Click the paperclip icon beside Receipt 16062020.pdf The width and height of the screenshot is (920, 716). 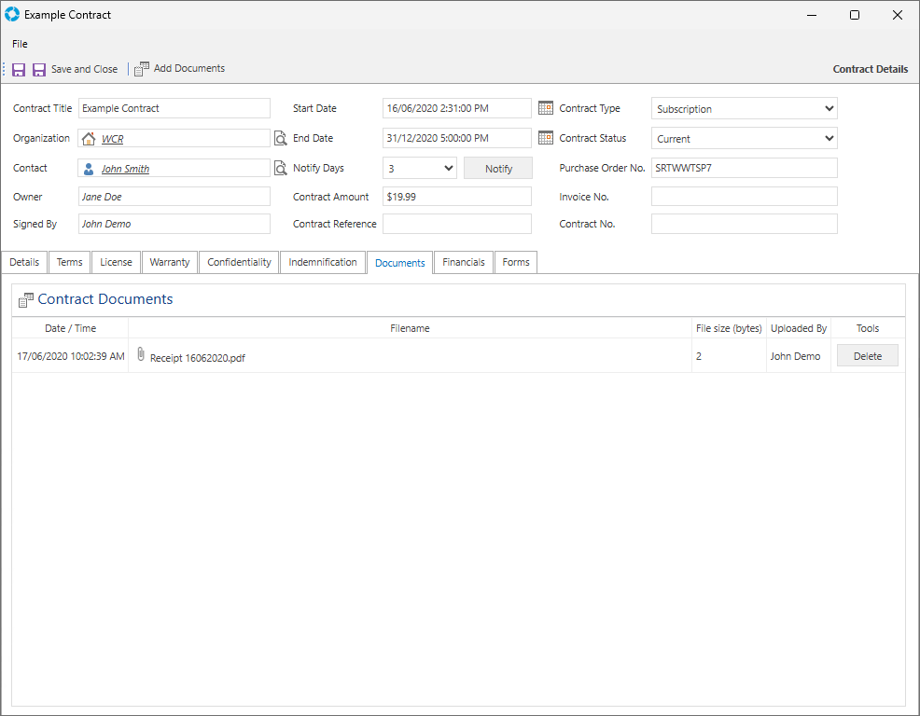pos(141,354)
